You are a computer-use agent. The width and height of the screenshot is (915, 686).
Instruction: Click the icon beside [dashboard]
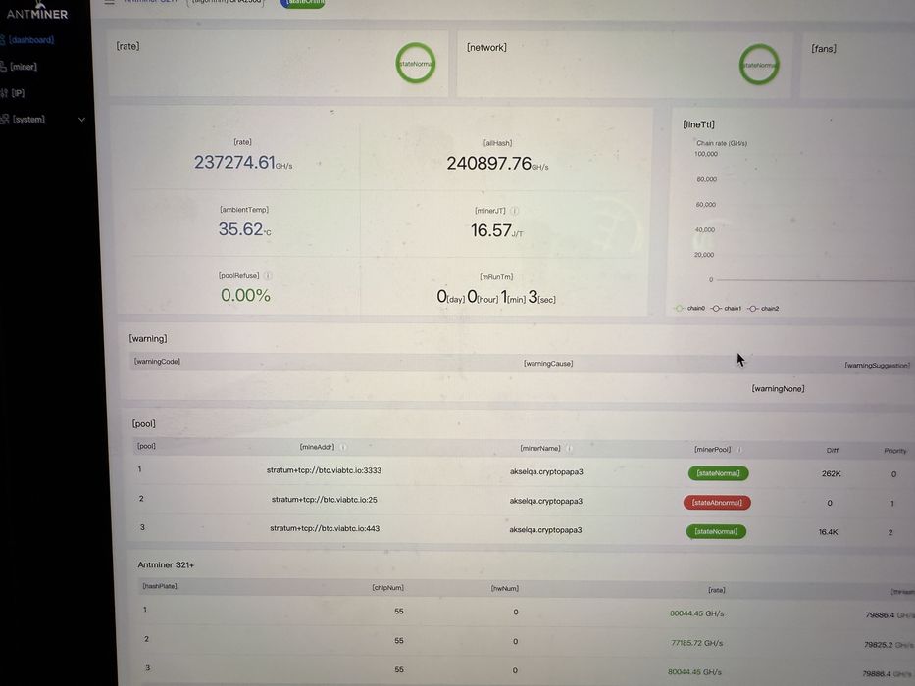tap(2, 39)
